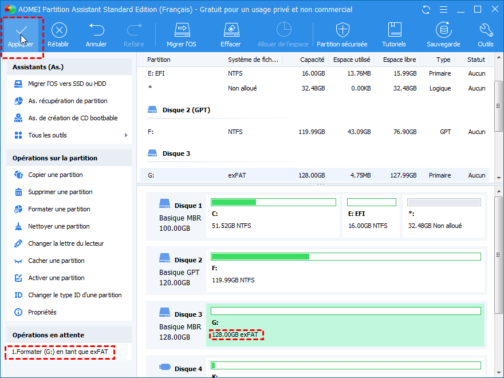Open As. récupération de partition wizard
The image size is (504, 378).
pos(68,101)
